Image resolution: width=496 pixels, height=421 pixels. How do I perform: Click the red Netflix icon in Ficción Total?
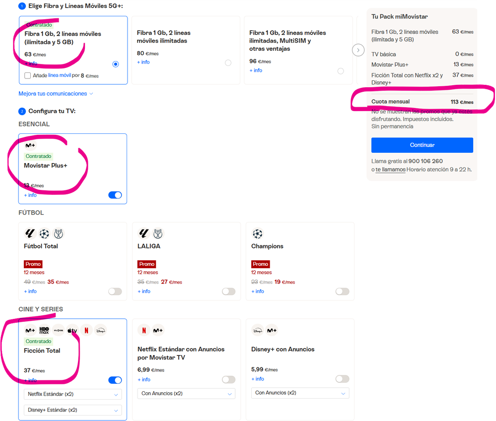tap(86, 330)
